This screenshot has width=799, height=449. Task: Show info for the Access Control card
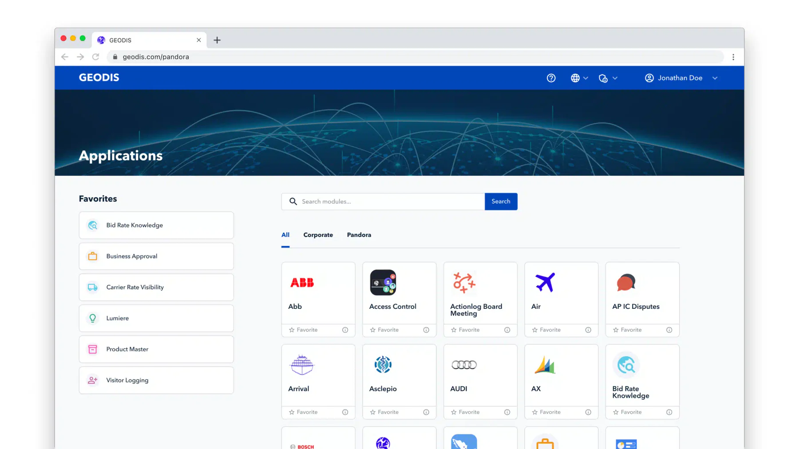426,330
